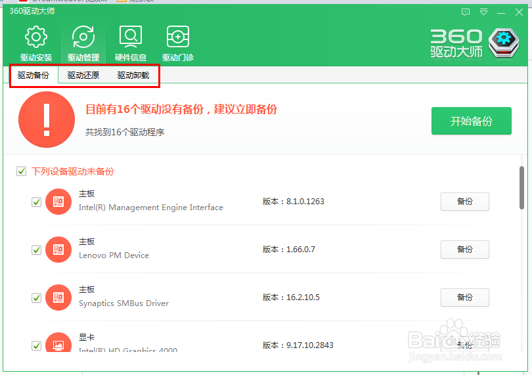Switch to the 驱动备份 tab
This screenshot has height=375, width=532.
33,75
